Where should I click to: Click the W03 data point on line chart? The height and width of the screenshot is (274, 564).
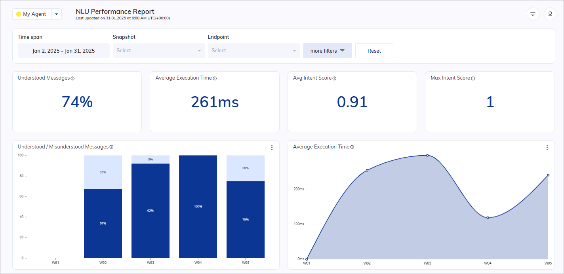[427, 155]
